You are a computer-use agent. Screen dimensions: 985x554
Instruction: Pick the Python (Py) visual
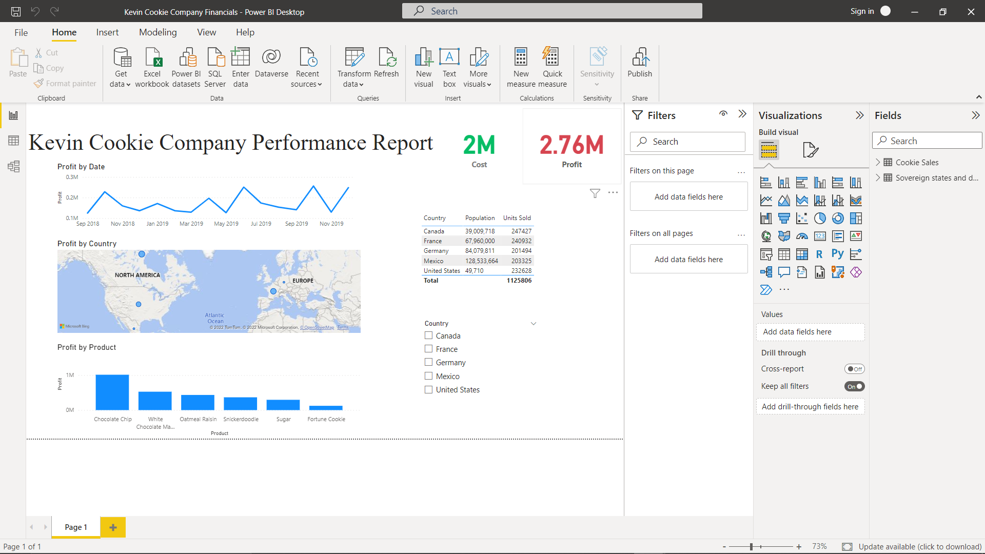point(838,254)
